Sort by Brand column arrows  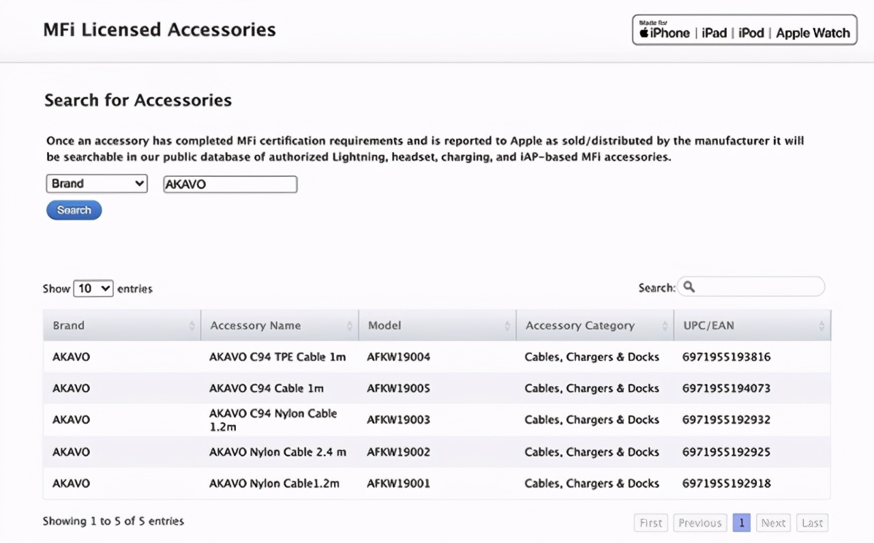point(192,326)
